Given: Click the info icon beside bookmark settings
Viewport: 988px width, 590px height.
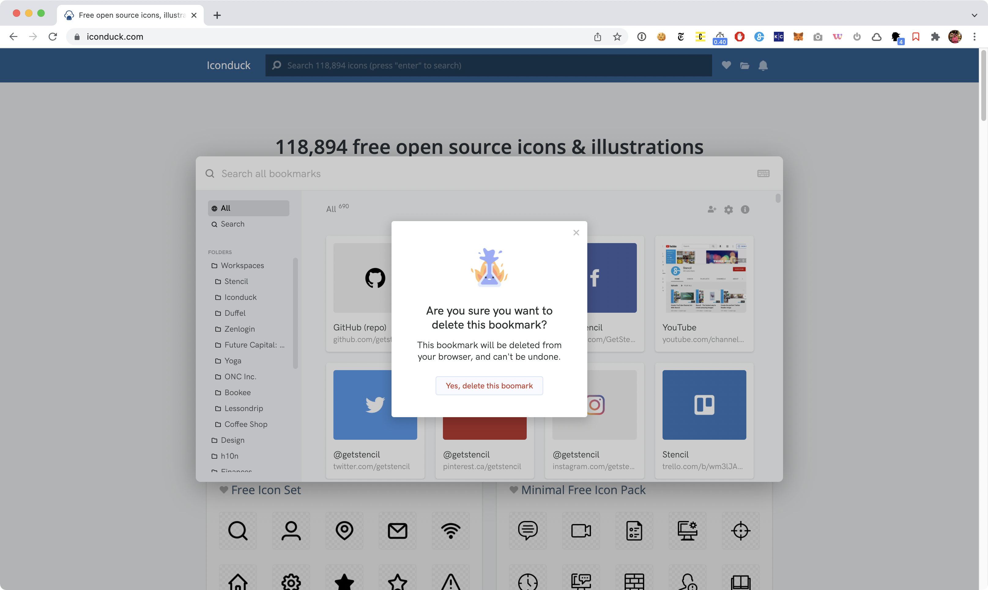Looking at the screenshot, I should [745, 209].
